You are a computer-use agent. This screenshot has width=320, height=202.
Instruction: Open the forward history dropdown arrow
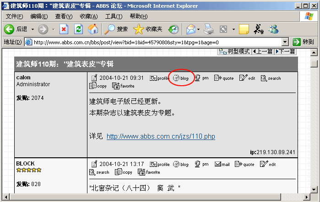pyautogui.click(x=53, y=30)
